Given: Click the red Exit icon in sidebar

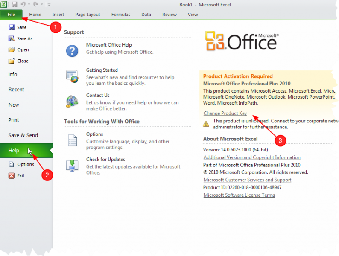Looking at the screenshot, I should tap(12, 176).
